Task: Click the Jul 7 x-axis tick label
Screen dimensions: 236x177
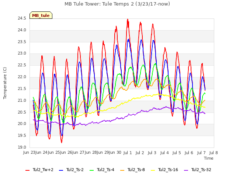Action: click(201, 153)
